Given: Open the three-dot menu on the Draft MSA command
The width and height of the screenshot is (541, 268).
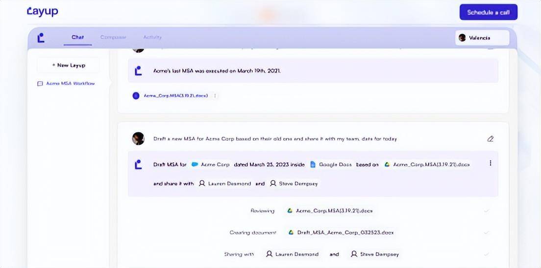Looking at the screenshot, I should [x=490, y=163].
